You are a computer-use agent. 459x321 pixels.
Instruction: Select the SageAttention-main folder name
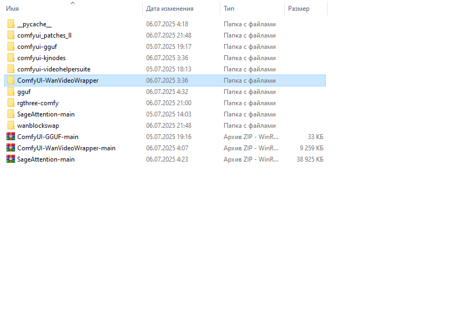tap(46, 114)
